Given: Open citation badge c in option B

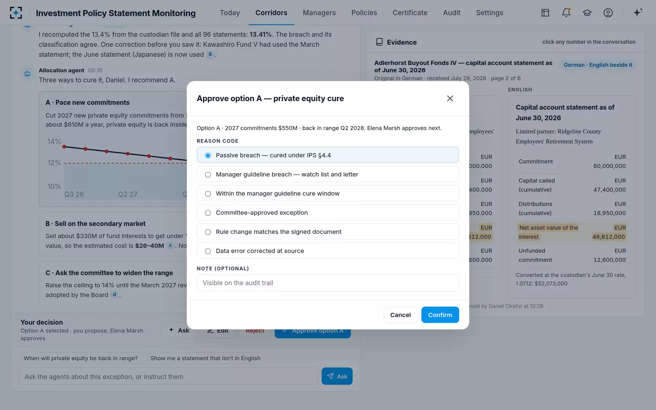Looking at the screenshot, I should [170, 246].
